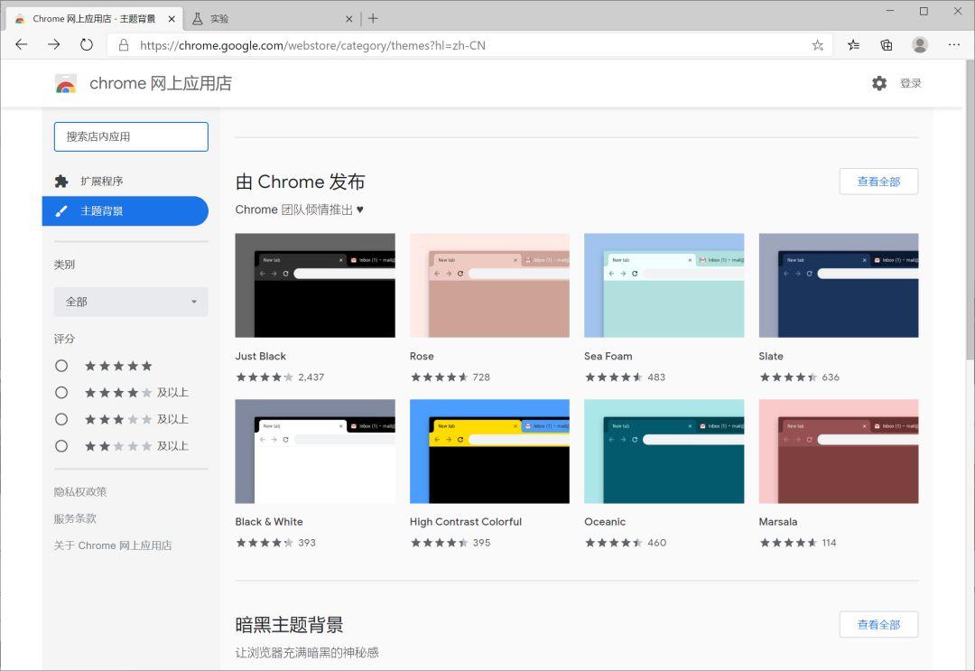975x671 pixels.
Task: Expand the 全部 category dropdown
Action: pos(131,302)
